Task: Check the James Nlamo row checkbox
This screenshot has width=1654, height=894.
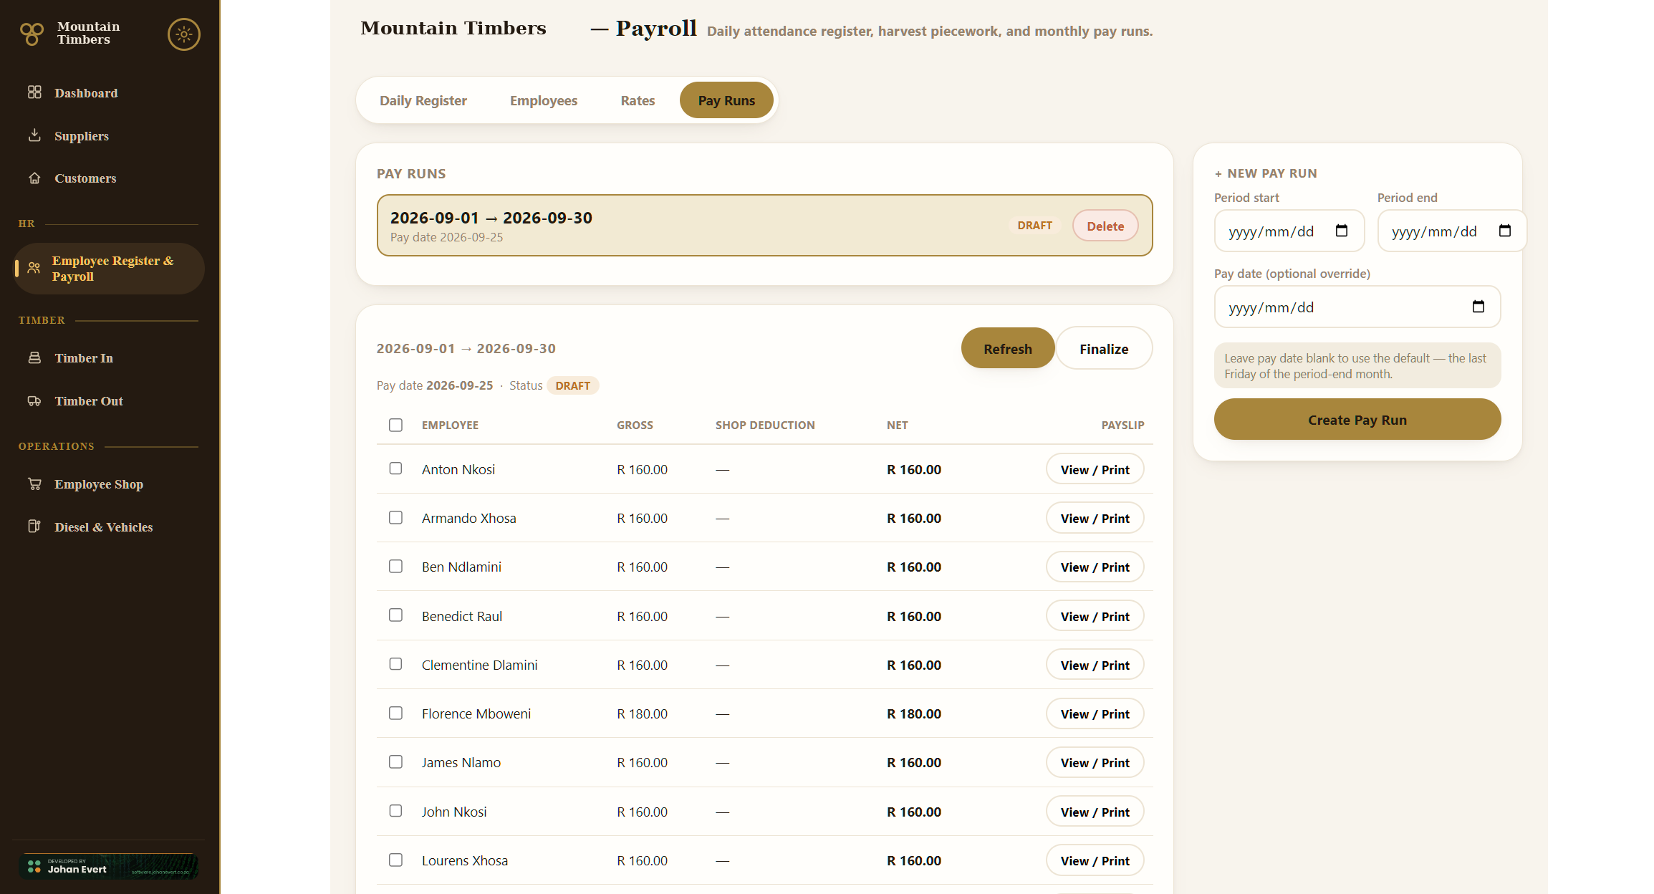Action: click(x=395, y=761)
